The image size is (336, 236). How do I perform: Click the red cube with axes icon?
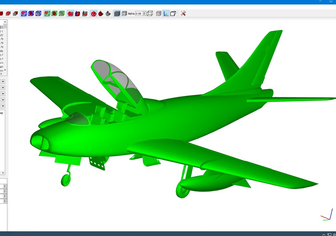78,13
